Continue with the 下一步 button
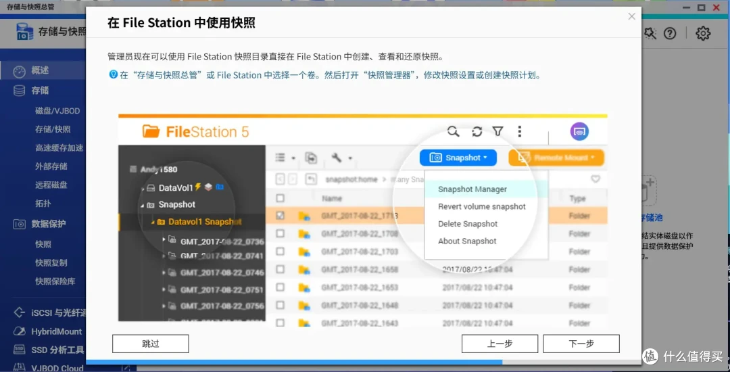 (x=581, y=344)
